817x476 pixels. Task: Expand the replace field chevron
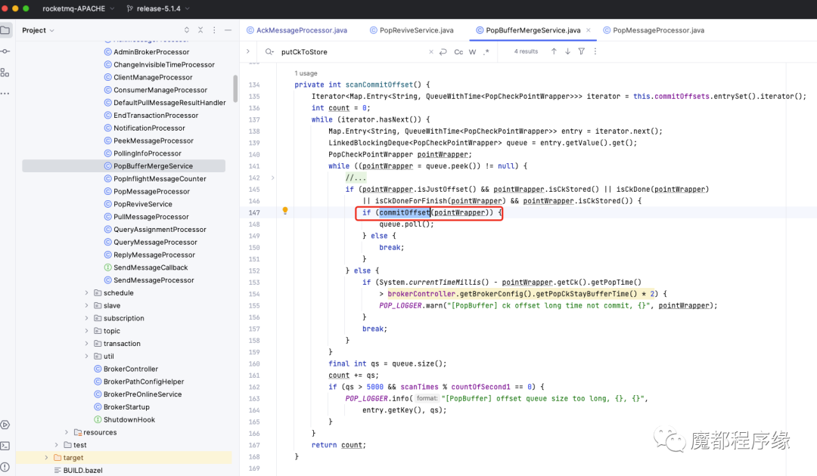248,51
